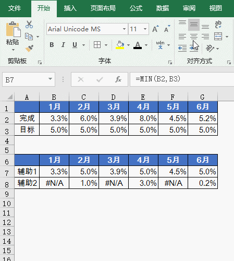Switch to 审阅 tab
234x261 pixels.
tap(189, 8)
